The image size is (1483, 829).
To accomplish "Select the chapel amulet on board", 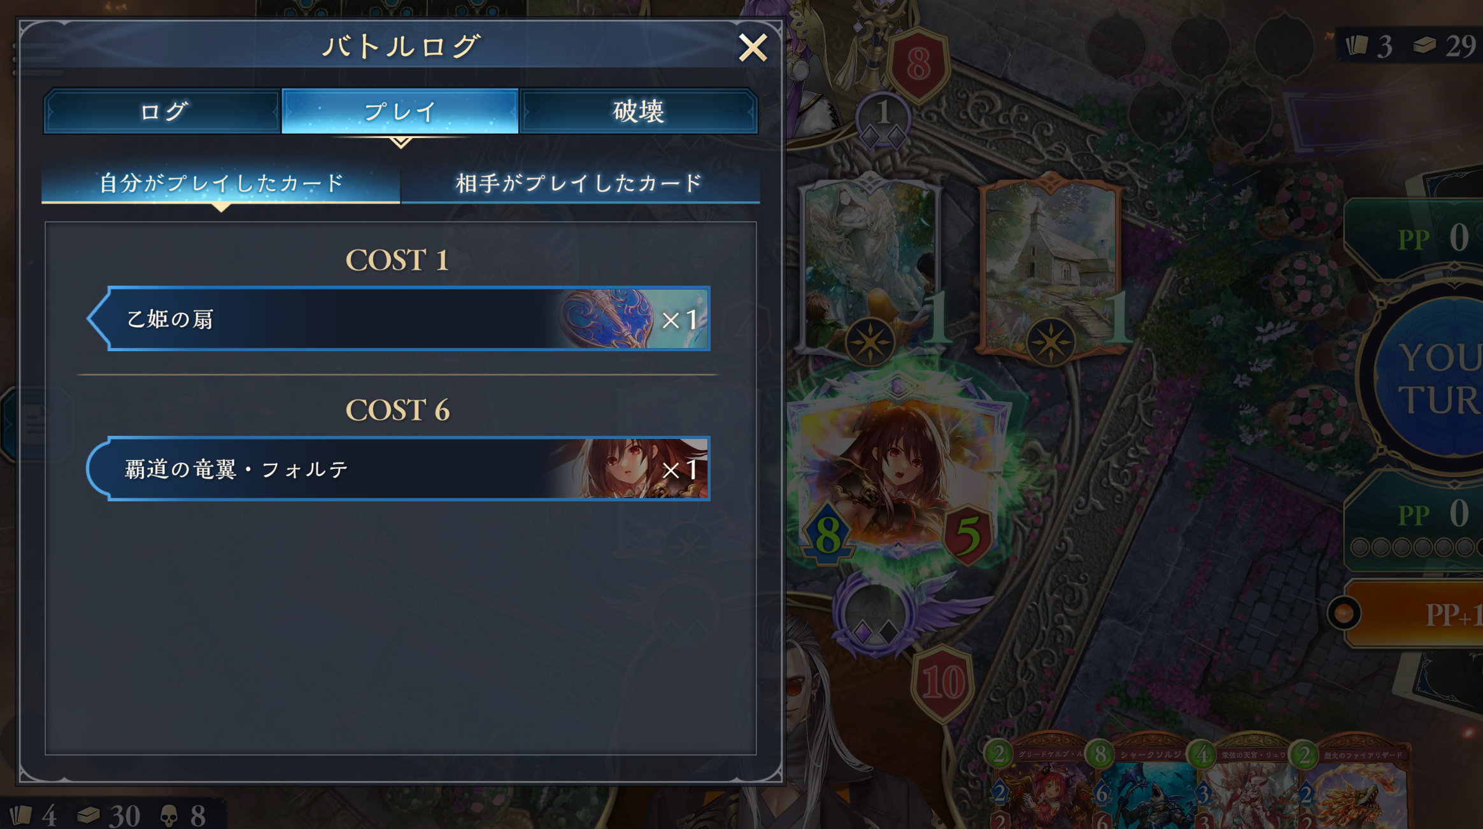I will pyautogui.click(x=1051, y=267).
